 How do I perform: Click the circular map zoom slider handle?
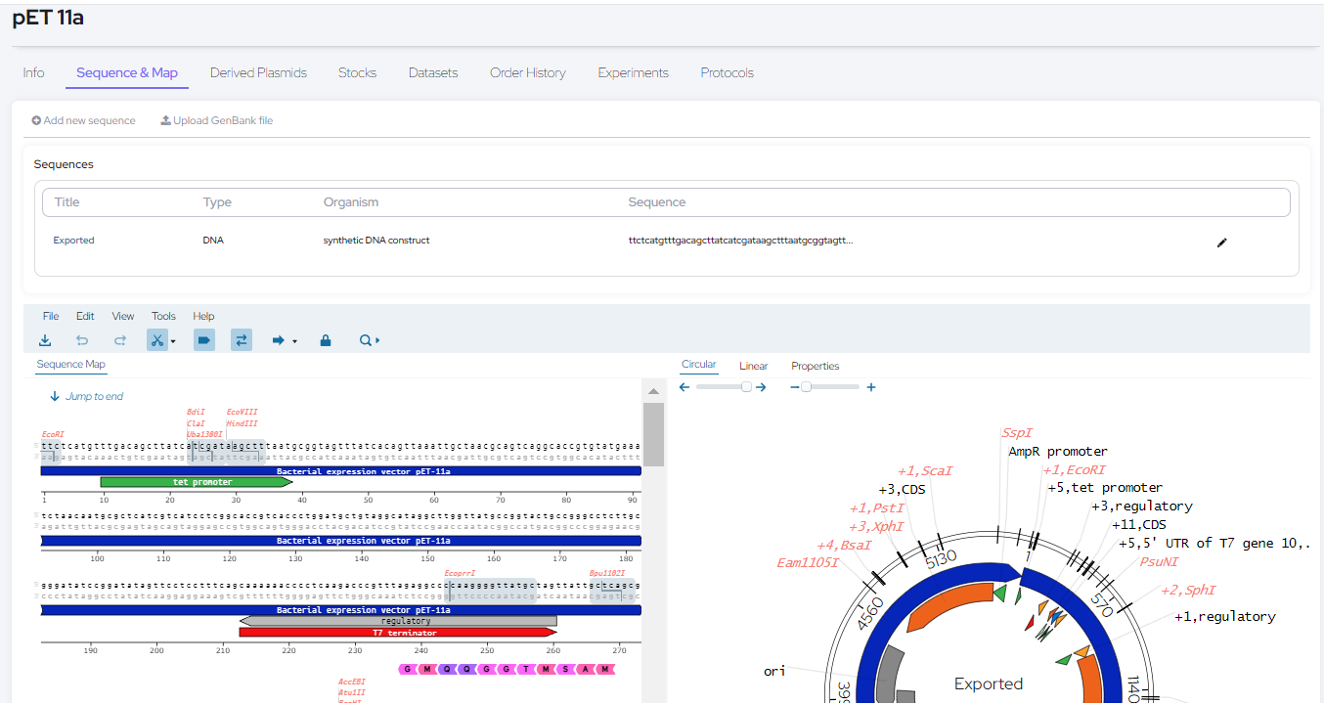tap(806, 387)
